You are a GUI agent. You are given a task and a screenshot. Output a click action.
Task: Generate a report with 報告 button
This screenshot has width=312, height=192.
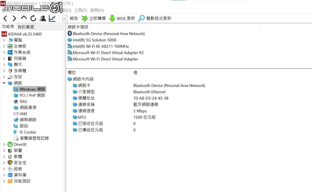[x=70, y=19]
